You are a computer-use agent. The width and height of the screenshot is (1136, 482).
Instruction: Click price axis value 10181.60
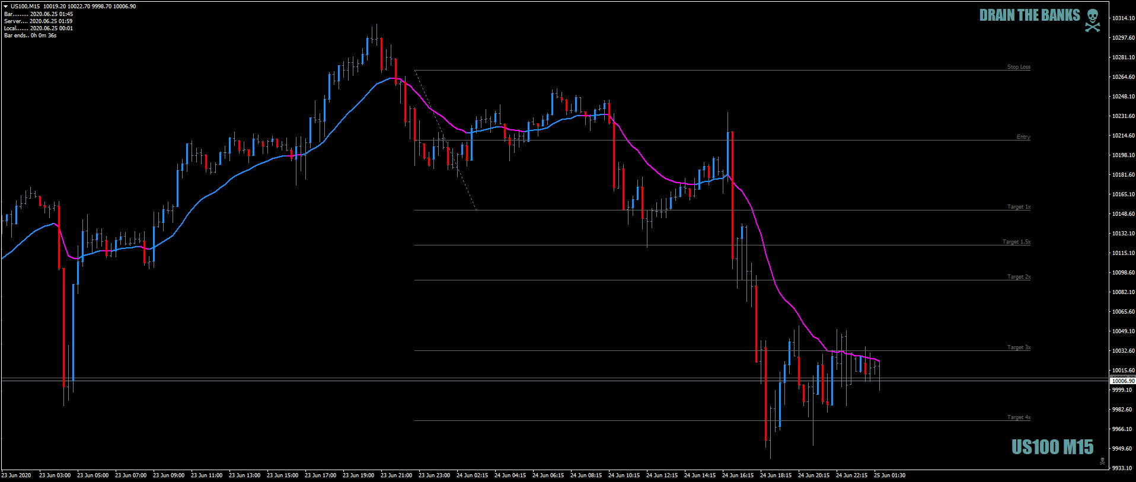click(1123, 175)
